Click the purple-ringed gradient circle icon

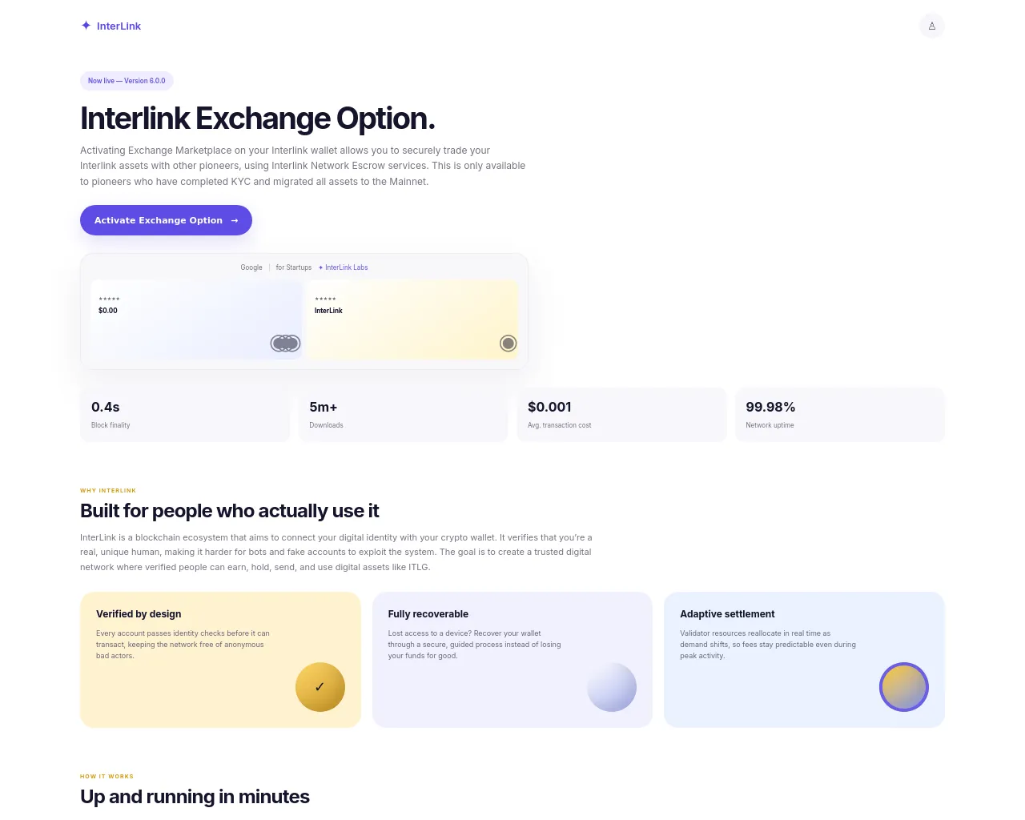(x=904, y=687)
